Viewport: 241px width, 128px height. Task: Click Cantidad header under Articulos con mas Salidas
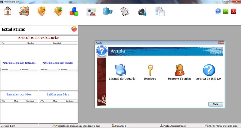point(63,70)
